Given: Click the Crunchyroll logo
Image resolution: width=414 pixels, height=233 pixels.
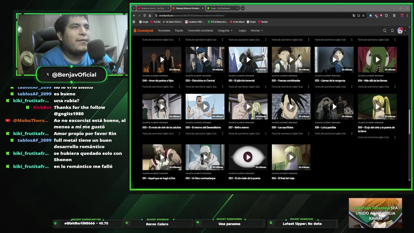Looking at the screenshot, I should click(144, 30).
